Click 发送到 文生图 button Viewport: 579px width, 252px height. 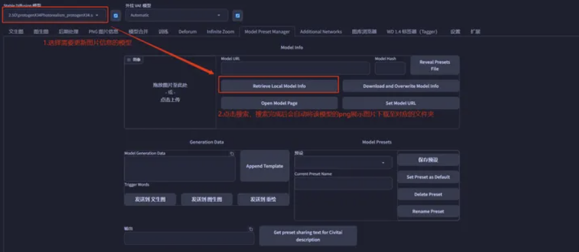tap(150, 199)
